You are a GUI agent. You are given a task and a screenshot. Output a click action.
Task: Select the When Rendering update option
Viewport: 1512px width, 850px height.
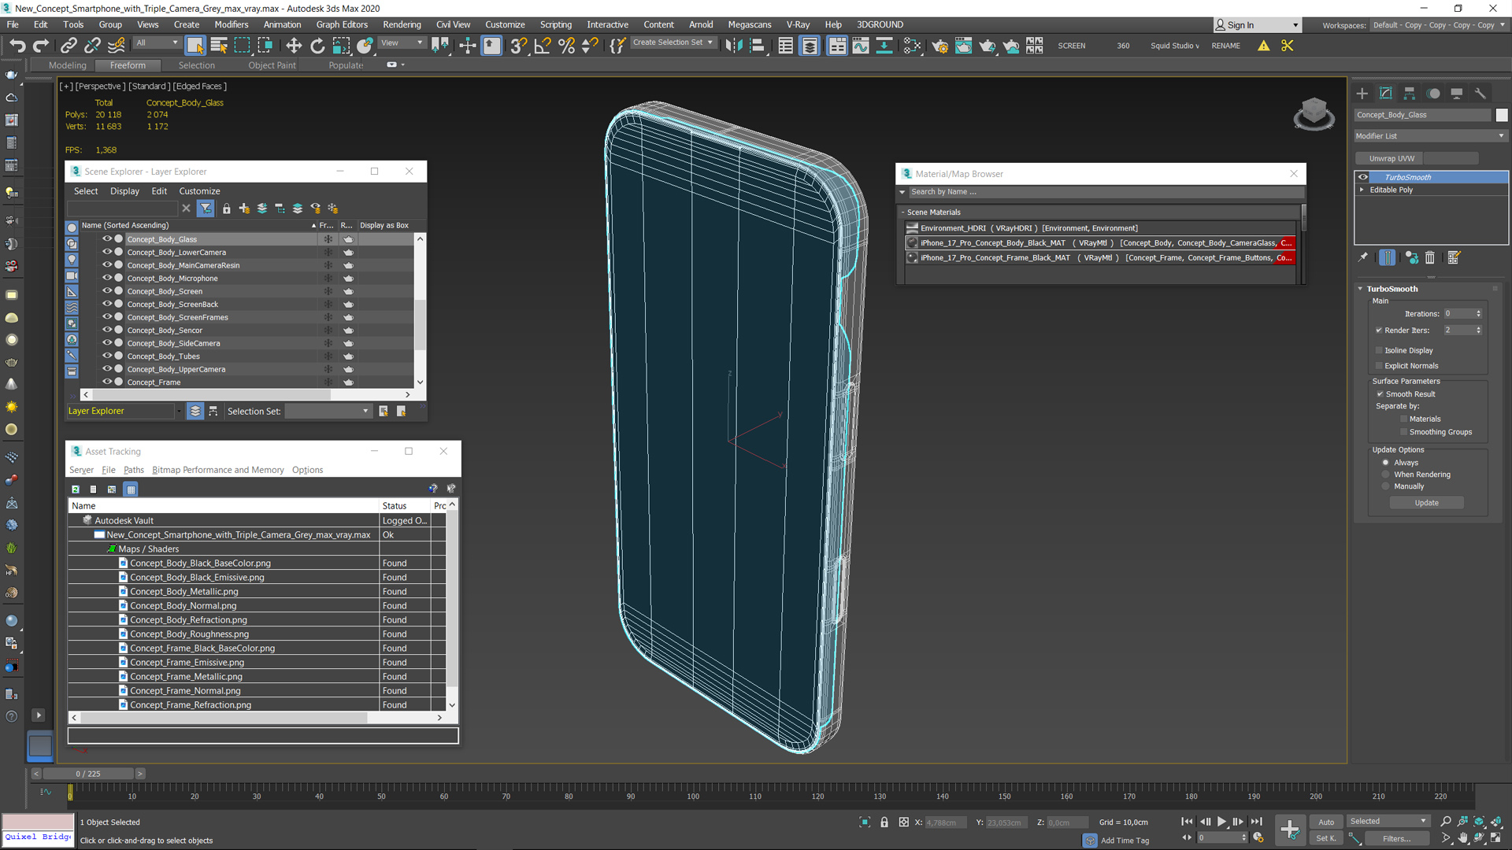tap(1386, 475)
